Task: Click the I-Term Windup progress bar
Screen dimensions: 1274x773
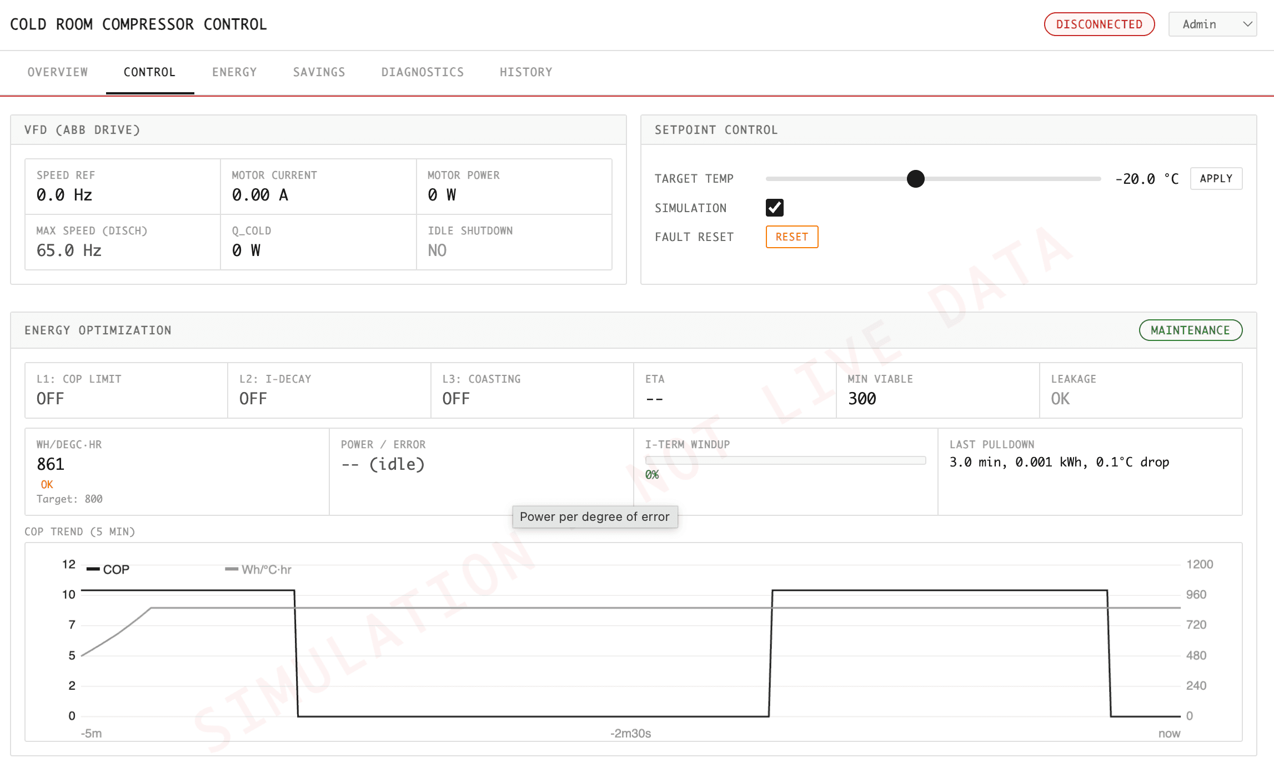Action: click(x=785, y=460)
